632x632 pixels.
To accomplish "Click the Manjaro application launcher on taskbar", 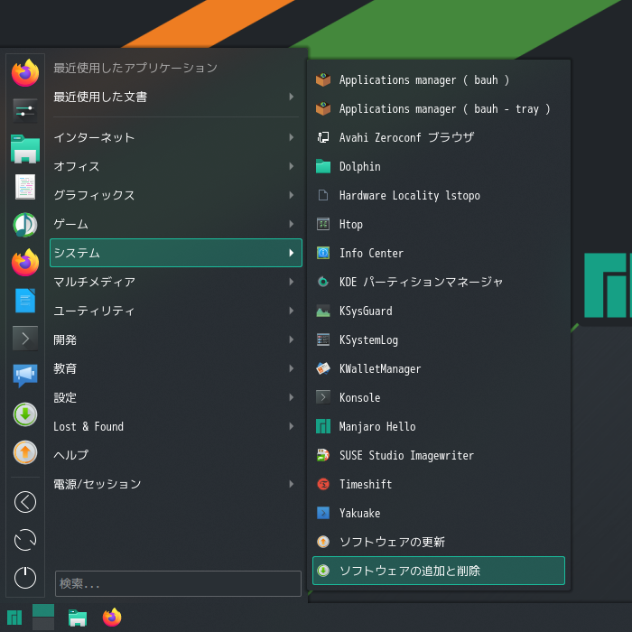I will click(x=14, y=618).
